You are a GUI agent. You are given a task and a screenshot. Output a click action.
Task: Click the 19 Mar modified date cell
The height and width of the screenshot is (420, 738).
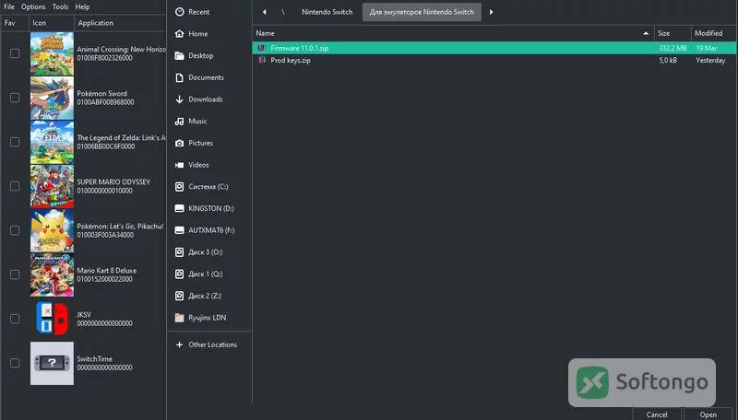click(706, 48)
